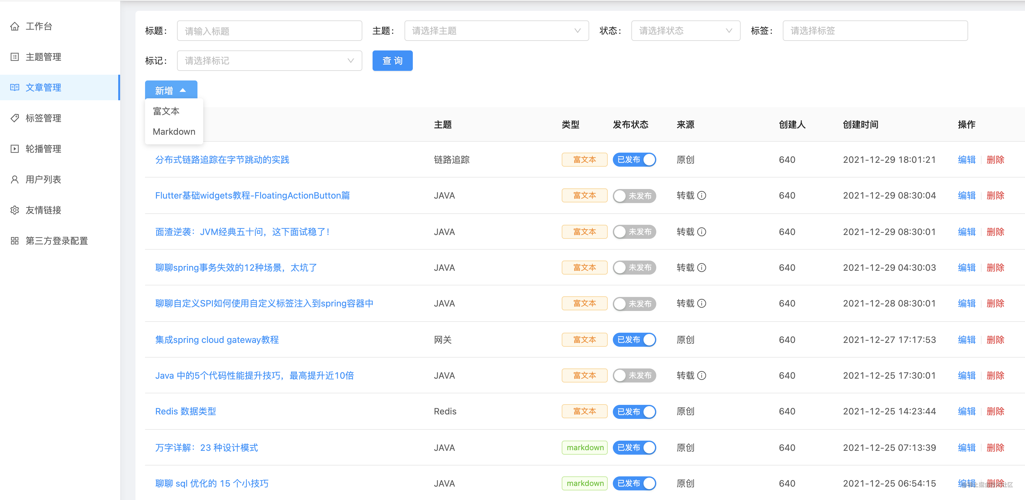The height and width of the screenshot is (500, 1025).
Task: Toggle publish switch for 聊聊自定义SPI article
Action: 634,304
